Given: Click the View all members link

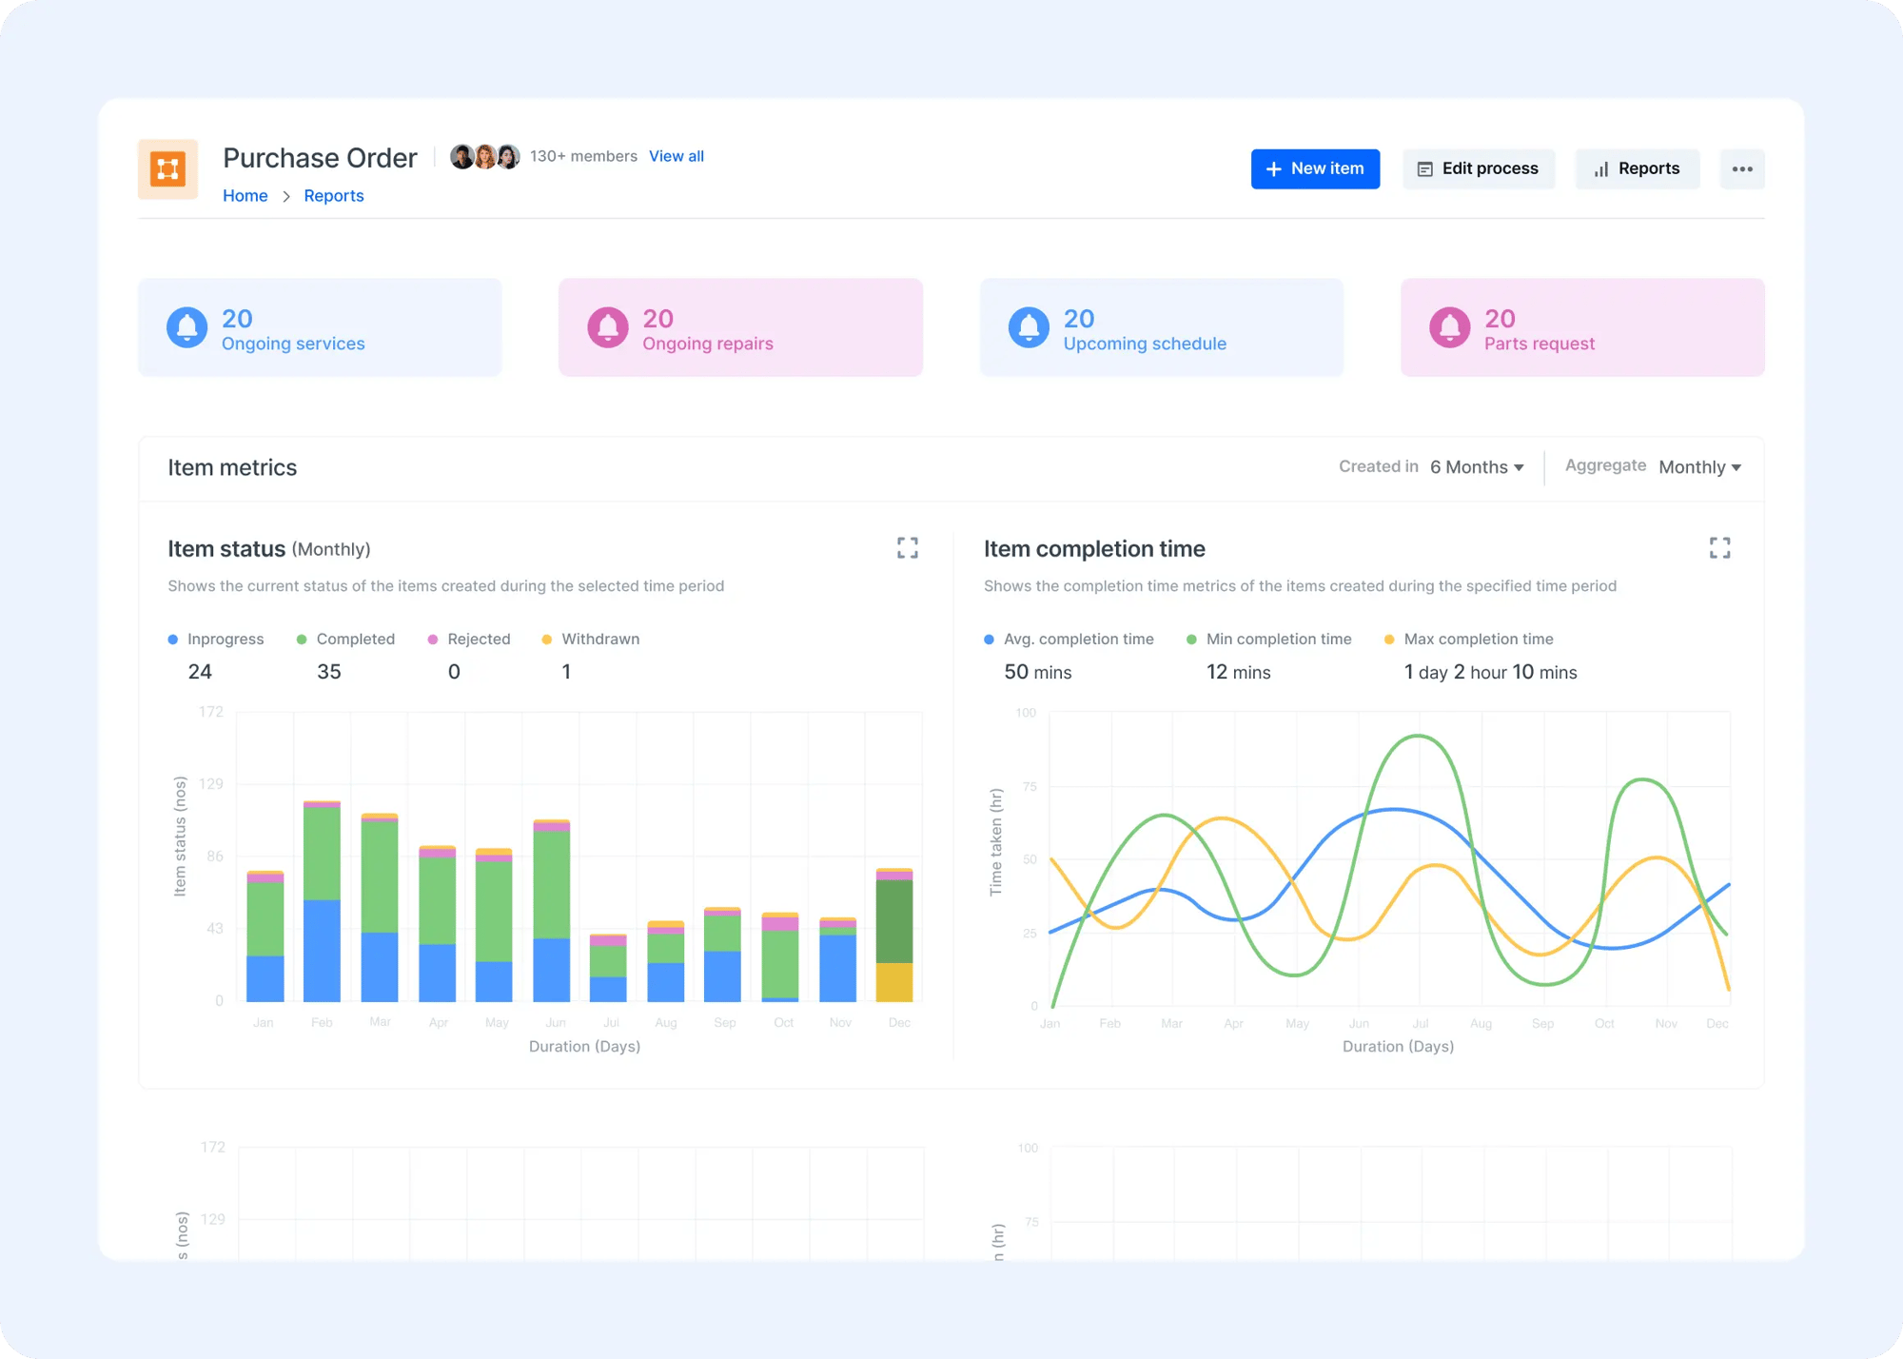Looking at the screenshot, I should tap(674, 157).
